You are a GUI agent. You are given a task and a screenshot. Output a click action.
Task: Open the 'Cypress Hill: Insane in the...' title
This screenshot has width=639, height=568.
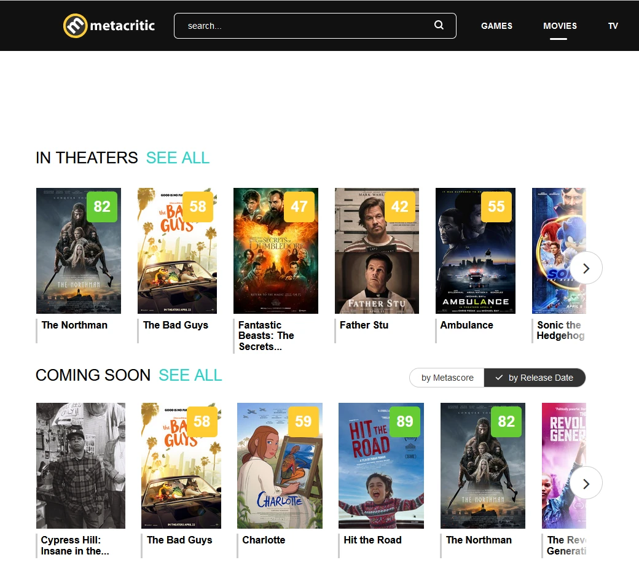click(x=75, y=545)
